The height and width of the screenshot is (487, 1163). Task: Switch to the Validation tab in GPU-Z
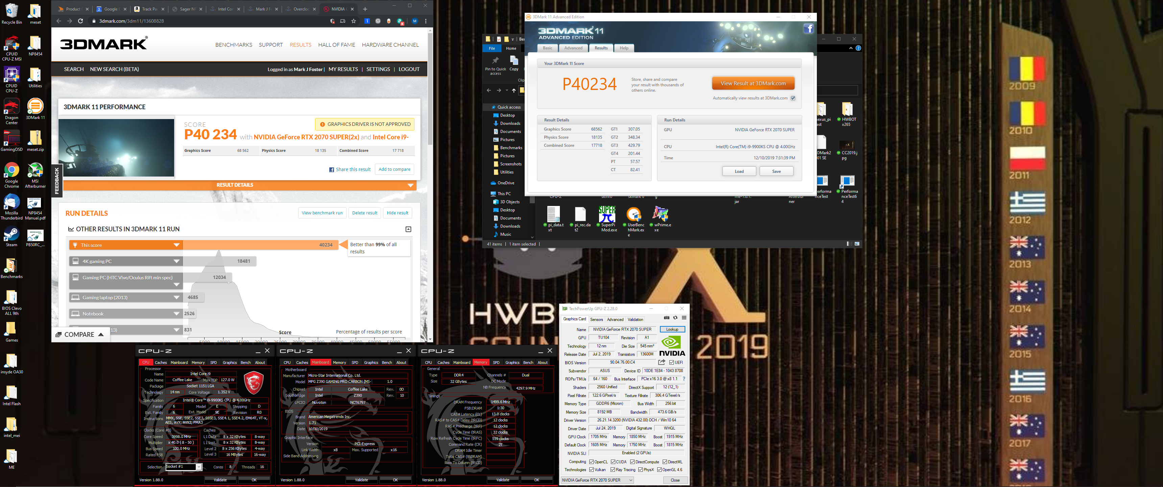click(635, 319)
